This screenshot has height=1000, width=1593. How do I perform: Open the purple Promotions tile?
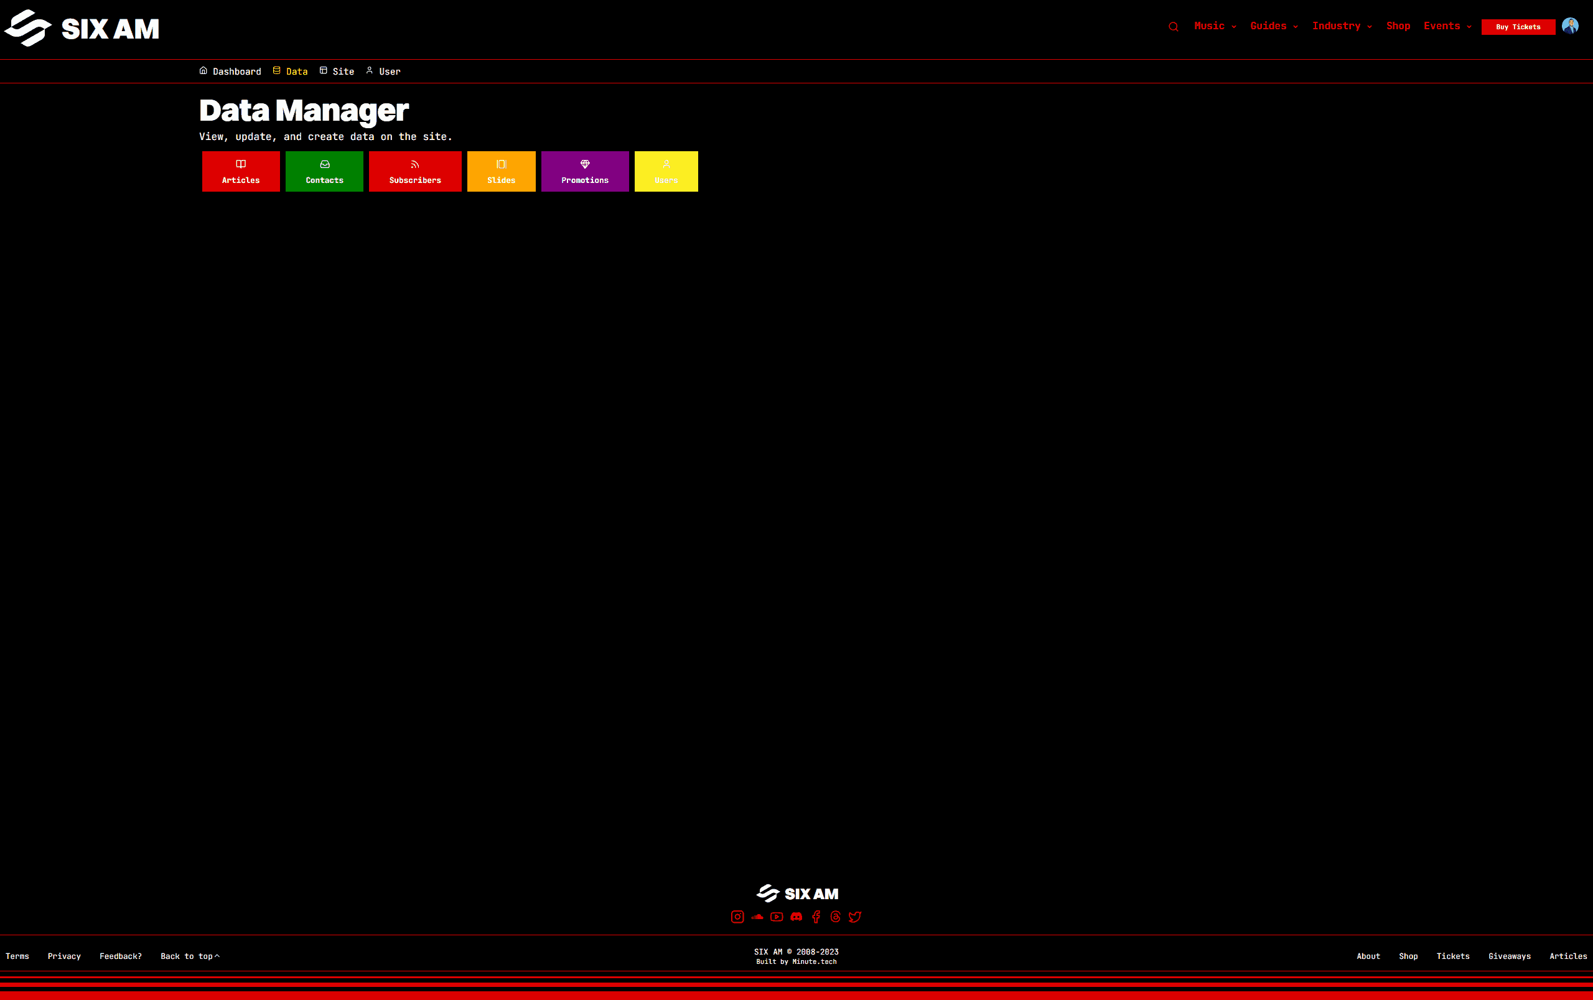[x=584, y=171]
